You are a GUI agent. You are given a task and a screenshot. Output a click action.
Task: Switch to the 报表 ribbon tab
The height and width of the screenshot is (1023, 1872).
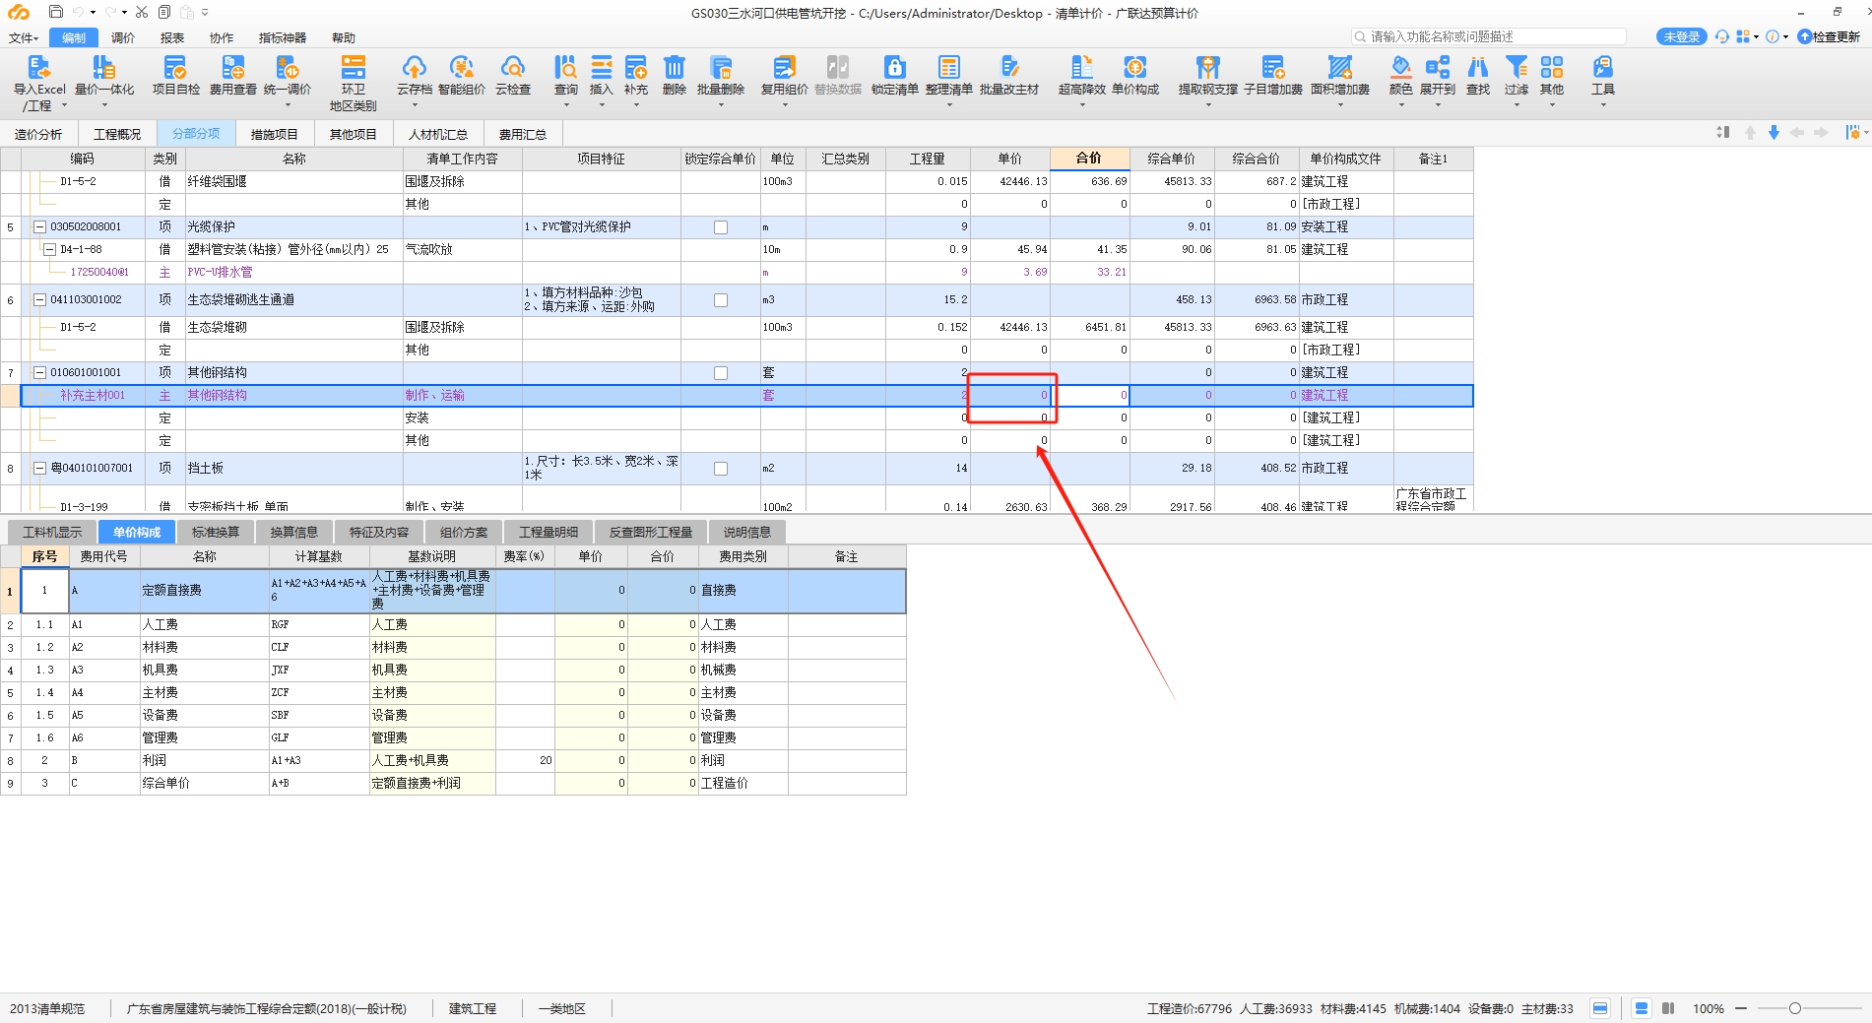coord(172,37)
